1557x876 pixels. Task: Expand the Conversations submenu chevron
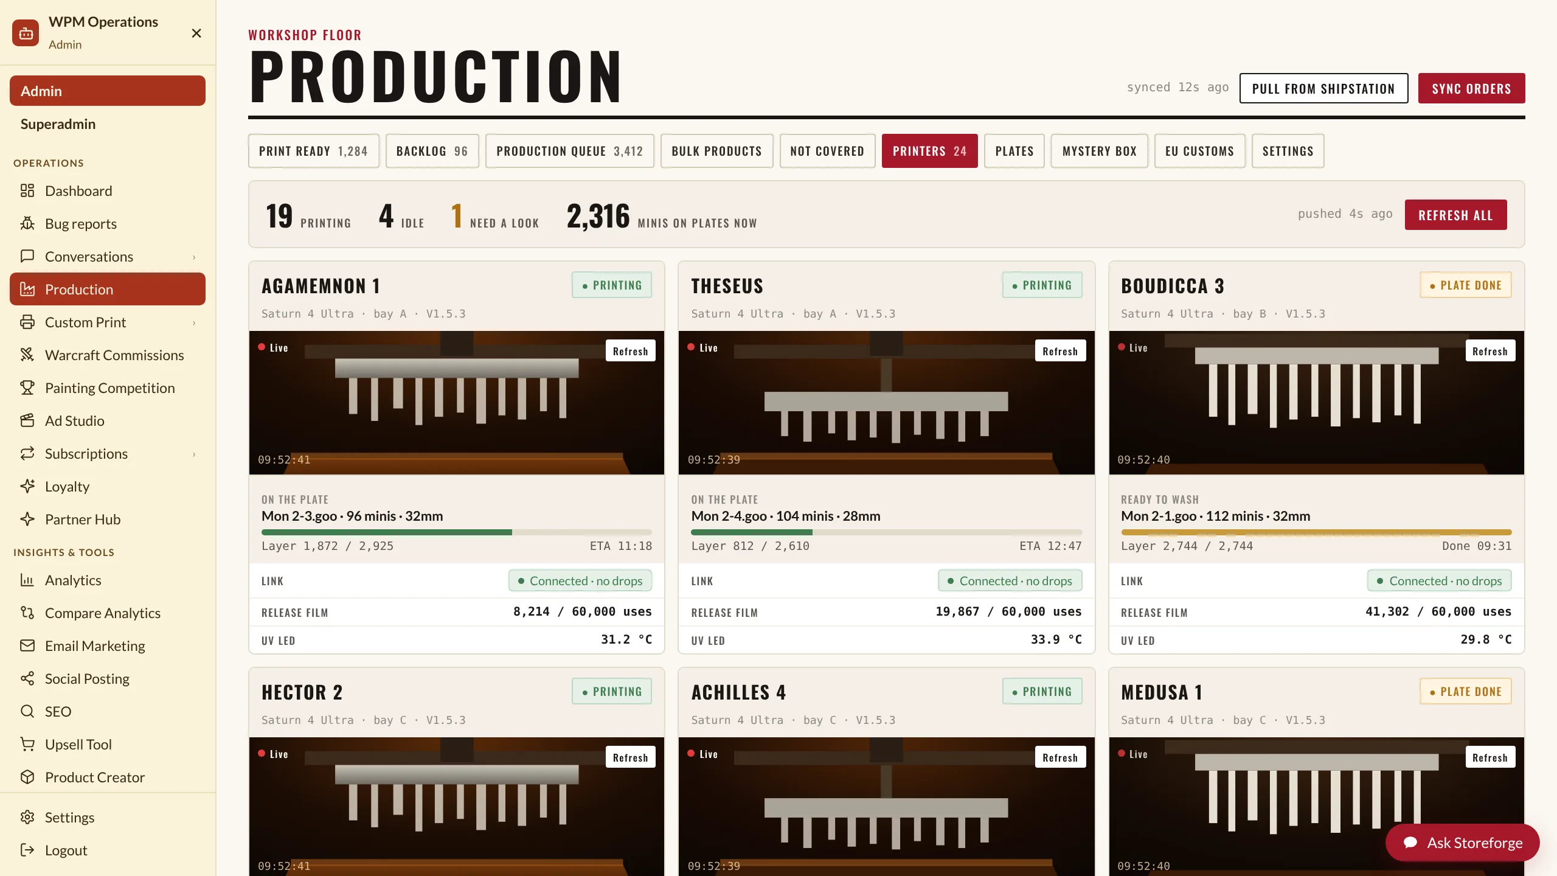pos(194,257)
